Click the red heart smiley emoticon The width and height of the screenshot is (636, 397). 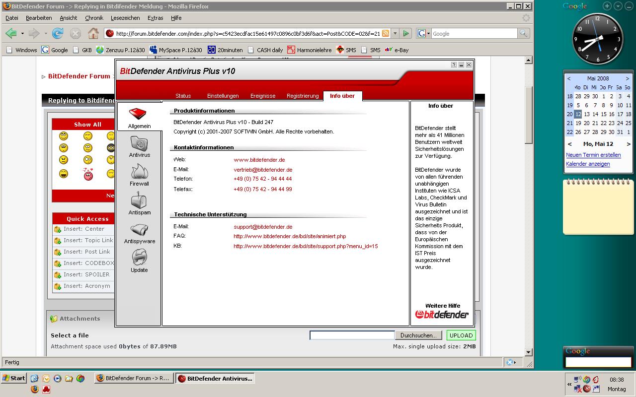[88, 174]
